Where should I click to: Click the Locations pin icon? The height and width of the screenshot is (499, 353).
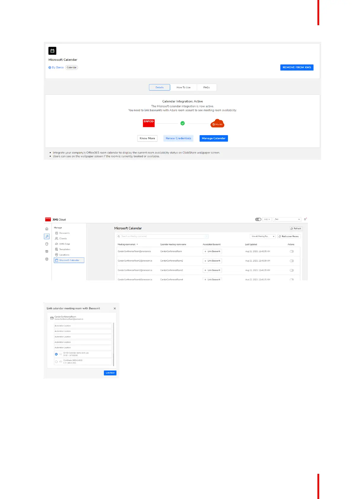pyautogui.click(x=57, y=255)
